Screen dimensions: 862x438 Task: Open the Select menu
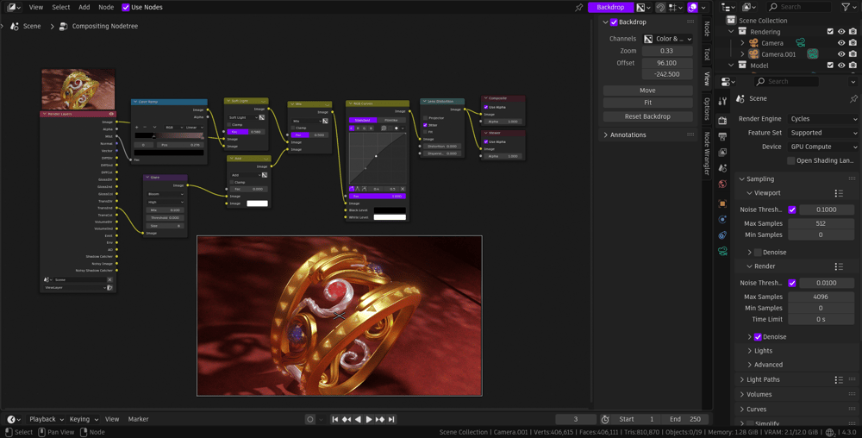point(60,7)
